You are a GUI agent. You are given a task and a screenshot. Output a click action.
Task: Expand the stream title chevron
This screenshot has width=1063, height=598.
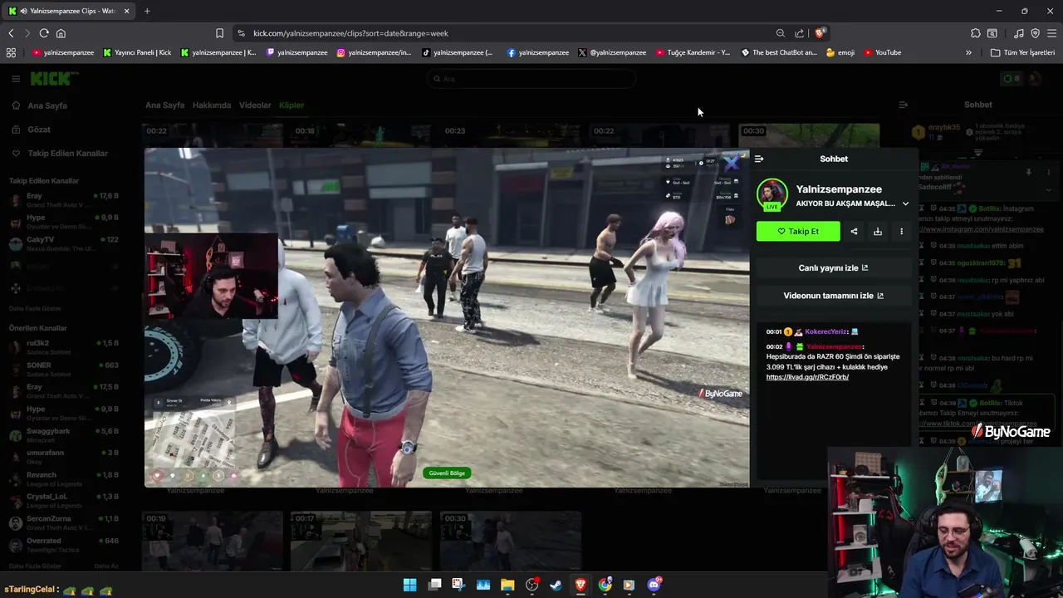[x=905, y=203]
